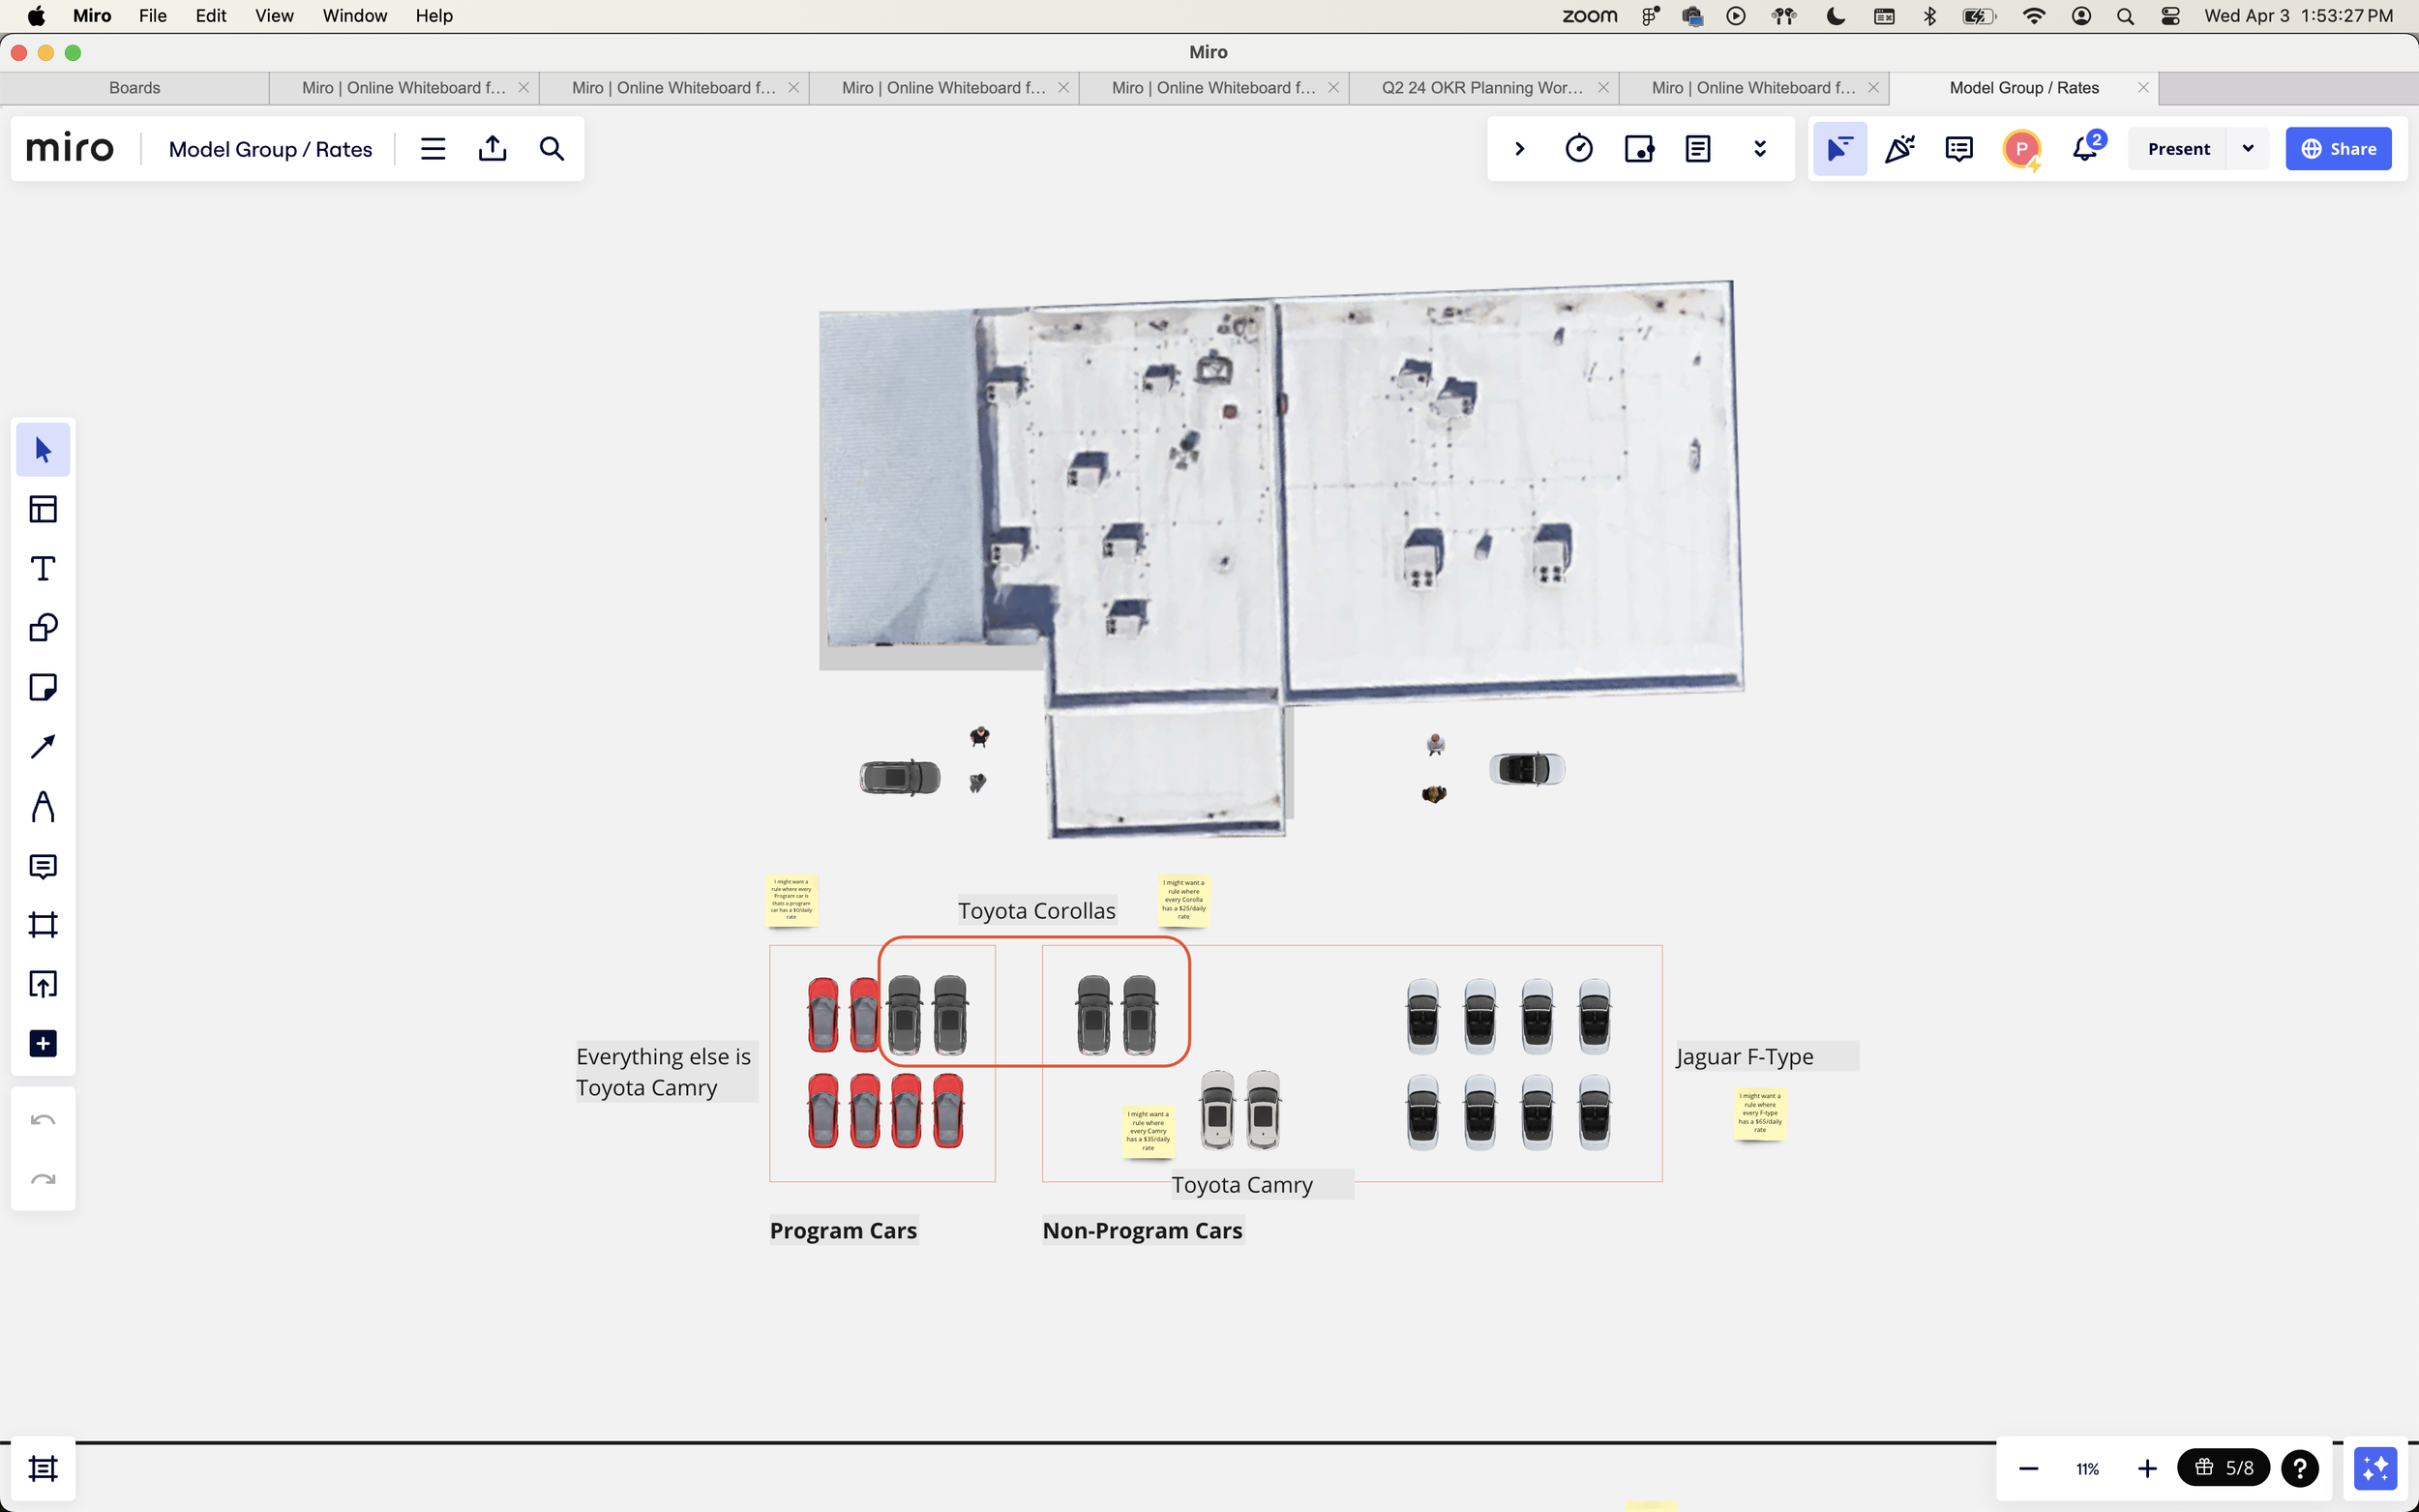This screenshot has width=2419, height=1512.
Task: Export this board
Action: click(493, 149)
